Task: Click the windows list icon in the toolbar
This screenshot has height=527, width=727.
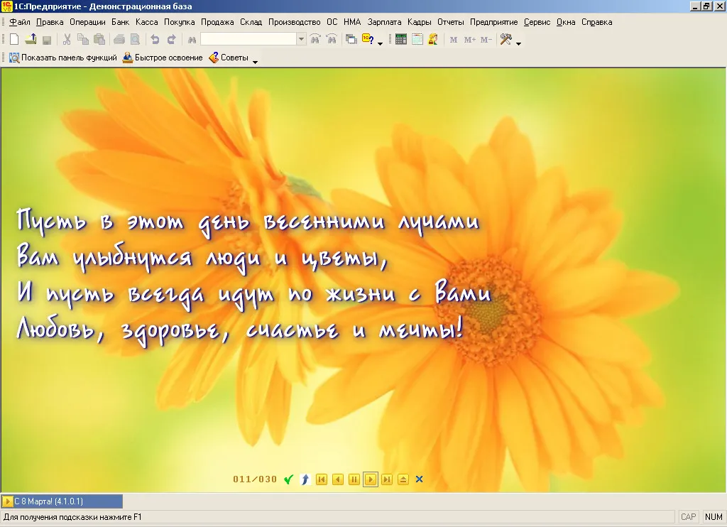Action: [351, 40]
